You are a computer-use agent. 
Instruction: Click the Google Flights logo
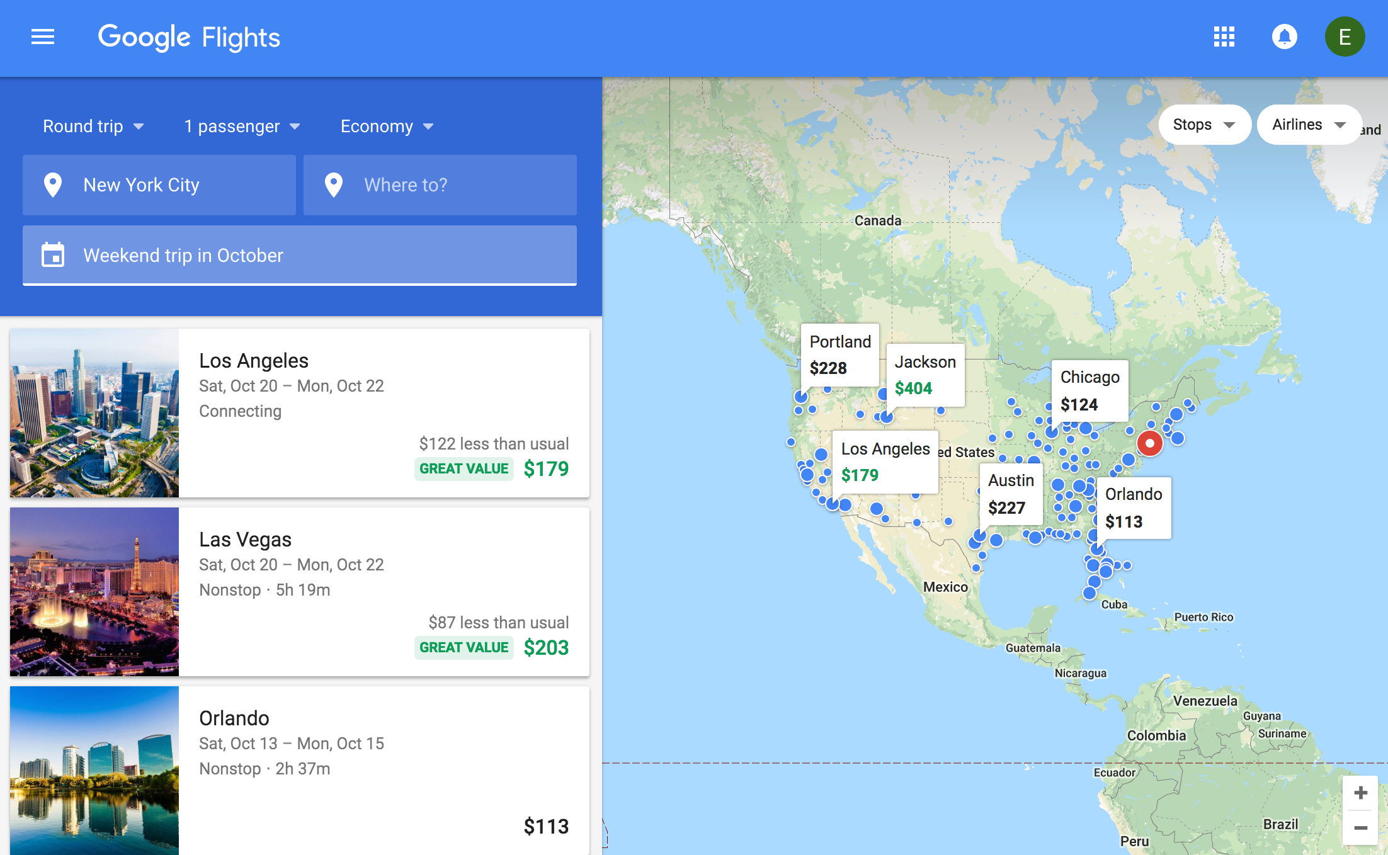tap(189, 37)
